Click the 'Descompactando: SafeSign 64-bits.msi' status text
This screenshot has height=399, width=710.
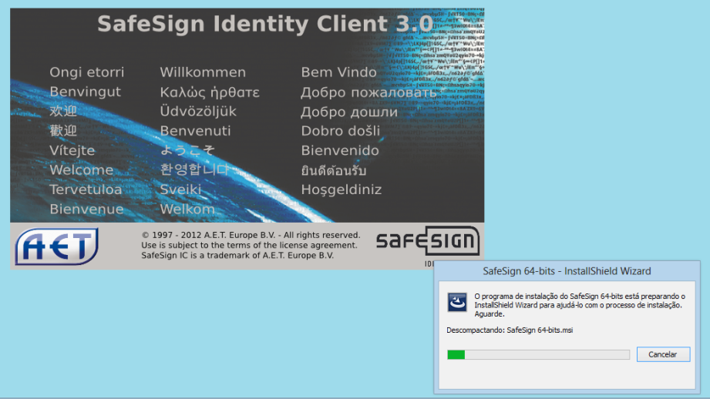[x=510, y=330]
